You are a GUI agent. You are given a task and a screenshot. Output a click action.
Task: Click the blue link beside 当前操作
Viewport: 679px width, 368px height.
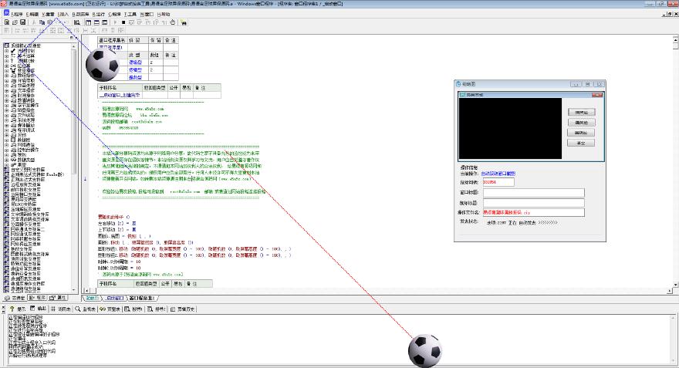498,173
